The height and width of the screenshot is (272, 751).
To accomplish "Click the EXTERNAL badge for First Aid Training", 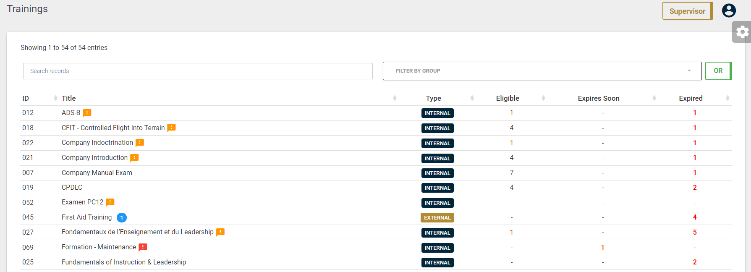I will pos(437,218).
